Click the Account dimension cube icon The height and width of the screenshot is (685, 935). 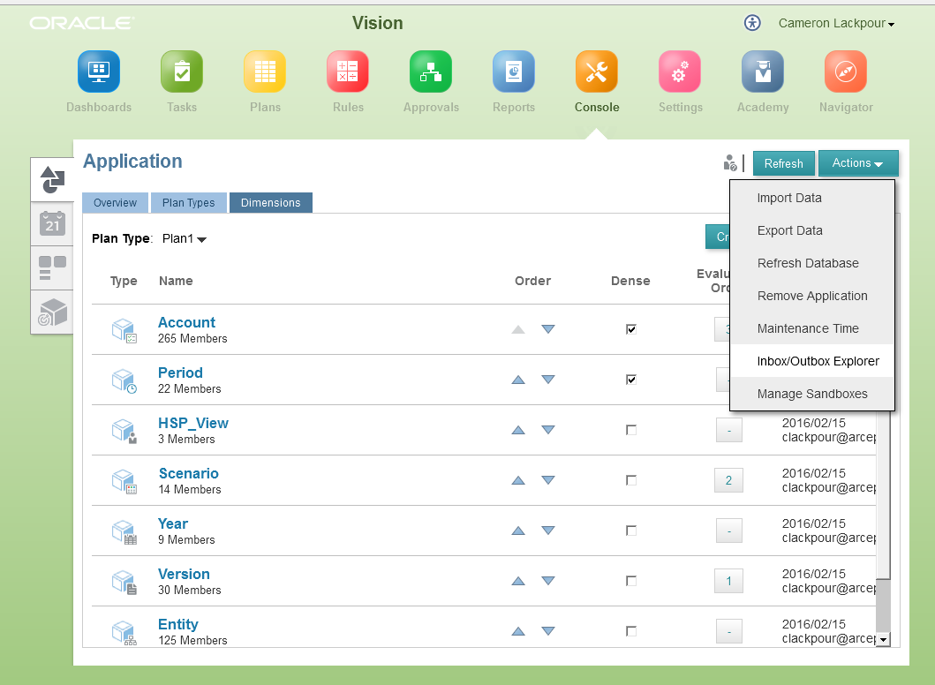pyautogui.click(x=124, y=330)
